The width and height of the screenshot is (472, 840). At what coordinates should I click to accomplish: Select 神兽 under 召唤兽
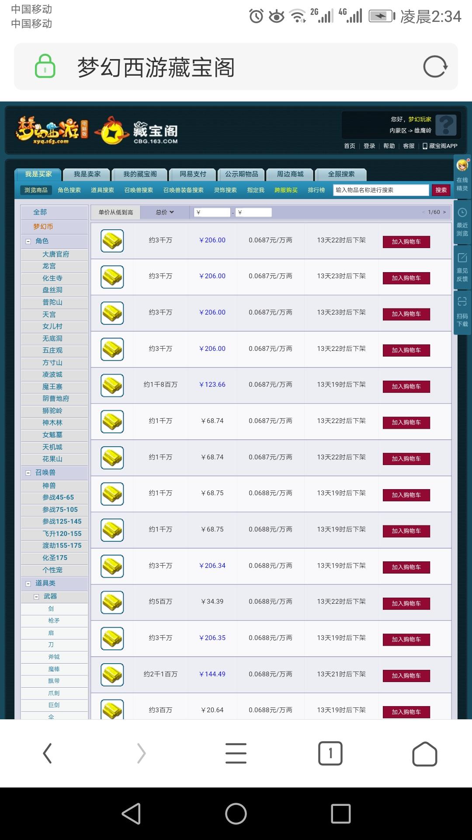click(x=49, y=486)
